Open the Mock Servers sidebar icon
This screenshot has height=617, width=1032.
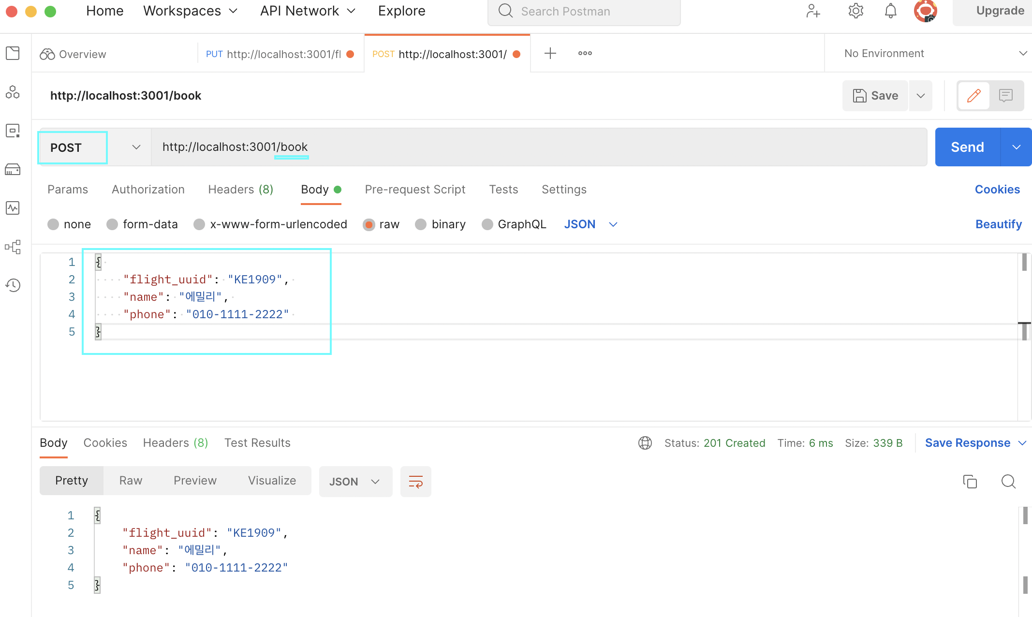tap(13, 169)
